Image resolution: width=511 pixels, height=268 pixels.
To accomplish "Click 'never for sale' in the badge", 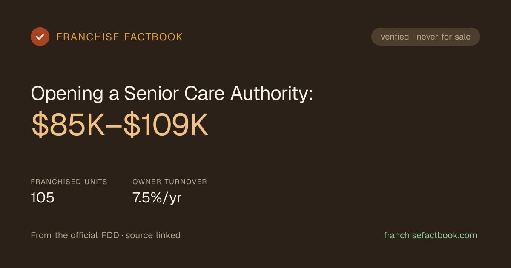I will coord(444,37).
